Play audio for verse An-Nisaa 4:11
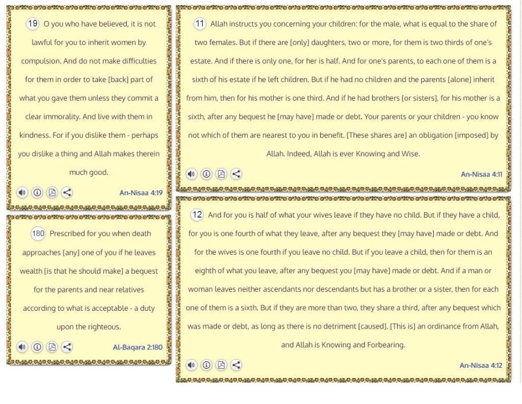 [x=191, y=174]
